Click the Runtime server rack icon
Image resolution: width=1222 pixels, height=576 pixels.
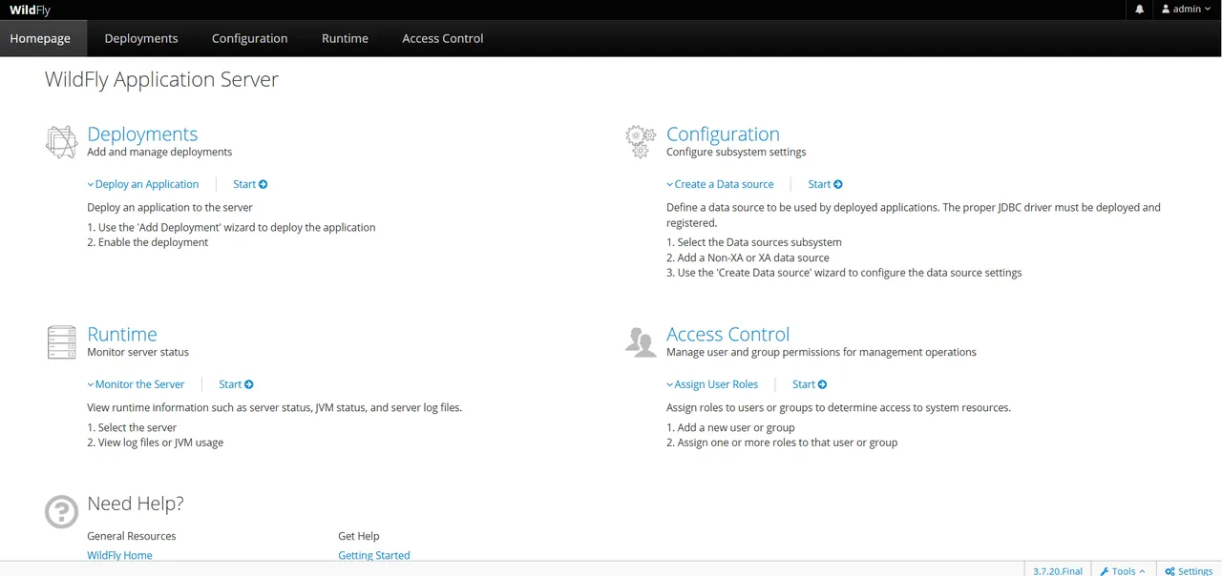coord(61,342)
